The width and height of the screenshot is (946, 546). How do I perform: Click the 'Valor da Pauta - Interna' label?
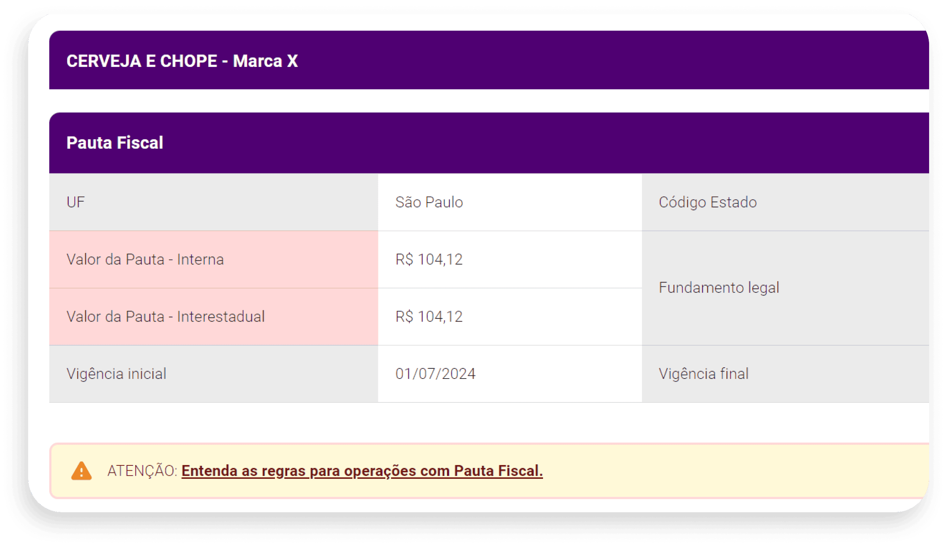click(145, 260)
